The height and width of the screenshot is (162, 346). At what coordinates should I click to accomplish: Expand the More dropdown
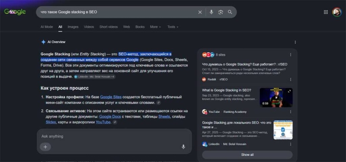click(x=155, y=27)
